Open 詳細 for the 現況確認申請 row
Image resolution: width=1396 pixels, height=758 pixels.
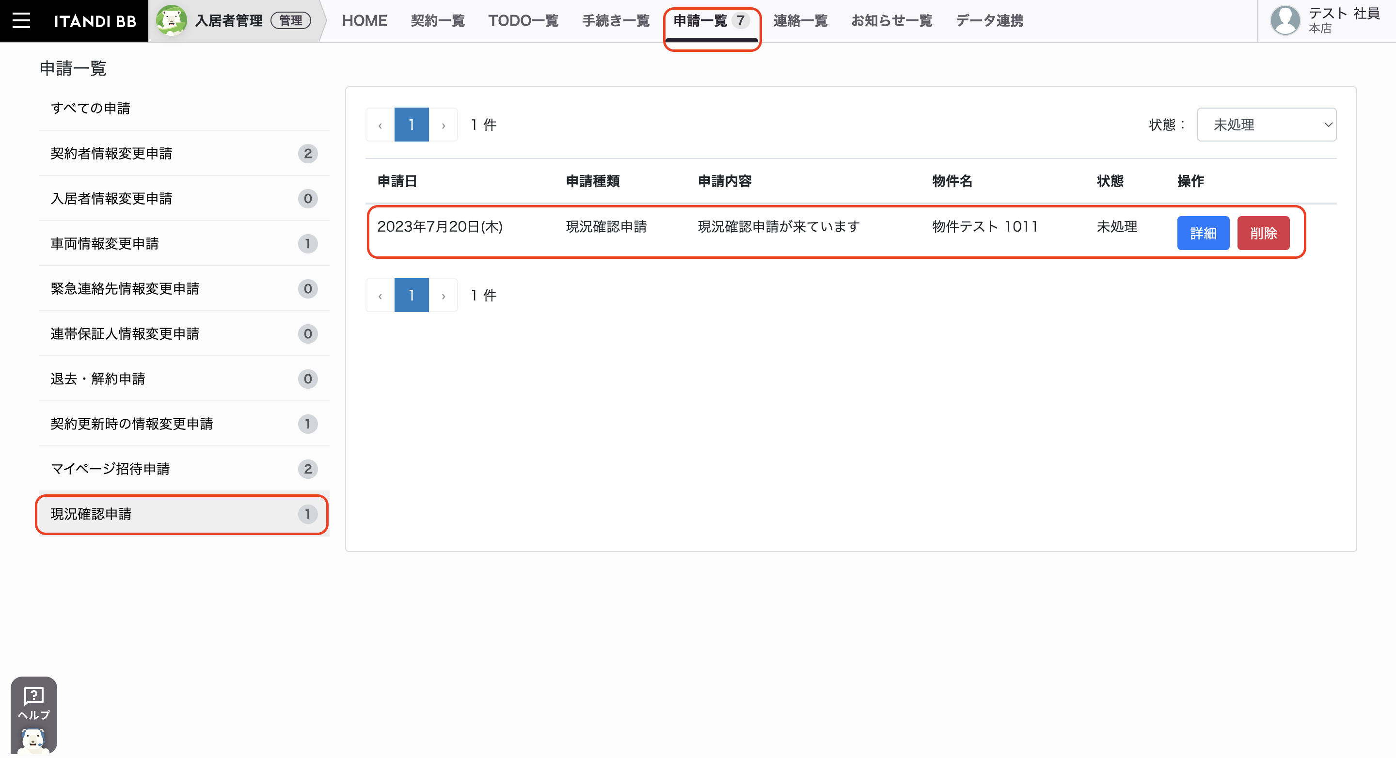tap(1203, 233)
